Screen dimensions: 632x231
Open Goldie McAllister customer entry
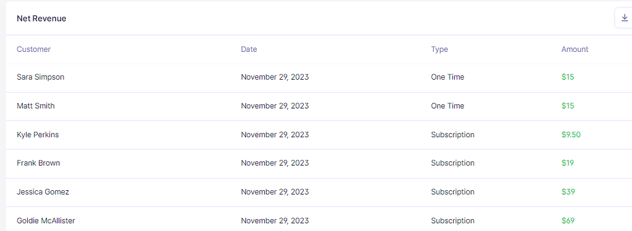click(x=46, y=220)
